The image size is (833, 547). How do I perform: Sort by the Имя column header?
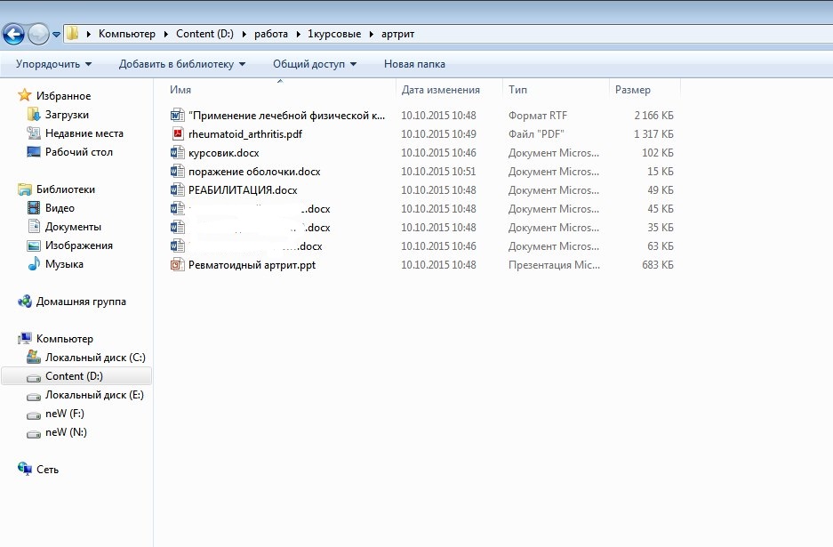pyautogui.click(x=180, y=90)
